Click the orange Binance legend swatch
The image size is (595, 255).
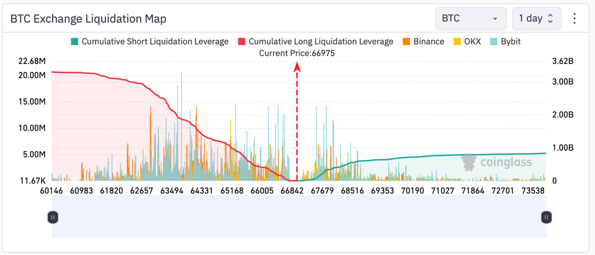coord(406,42)
